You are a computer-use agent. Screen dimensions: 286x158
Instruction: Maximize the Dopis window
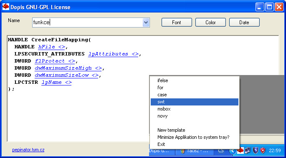(x=269, y=7)
